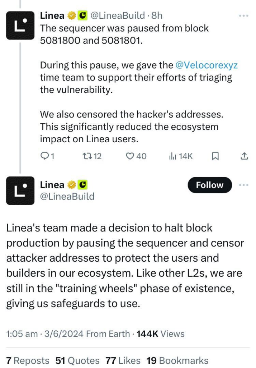Open more options on the first tweet
The height and width of the screenshot is (368, 256).
pyautogui.click(x=243, y=16)
